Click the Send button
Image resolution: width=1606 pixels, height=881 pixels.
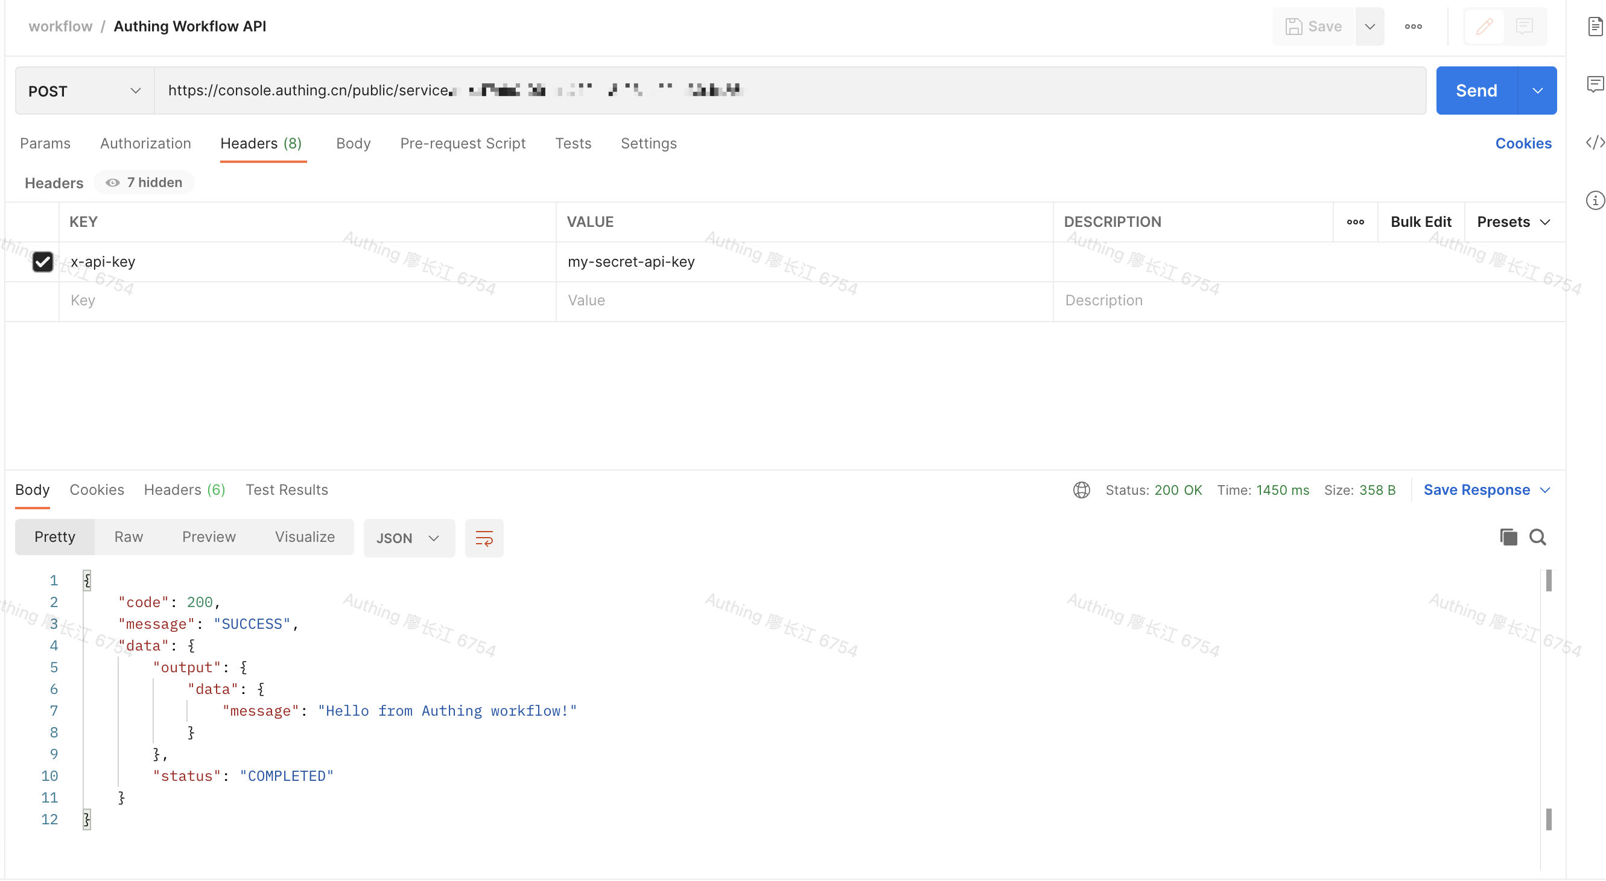(1475, 91)
